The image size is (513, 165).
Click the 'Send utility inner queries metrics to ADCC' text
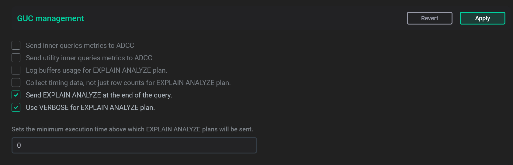tap(89, 58)
